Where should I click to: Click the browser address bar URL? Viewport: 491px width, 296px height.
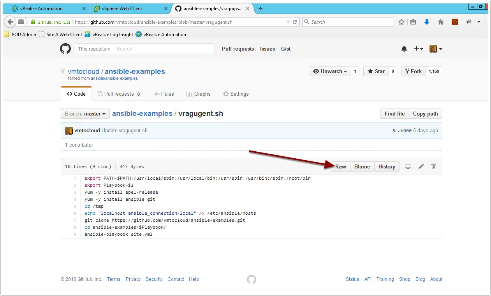click(x=153, y=22)
